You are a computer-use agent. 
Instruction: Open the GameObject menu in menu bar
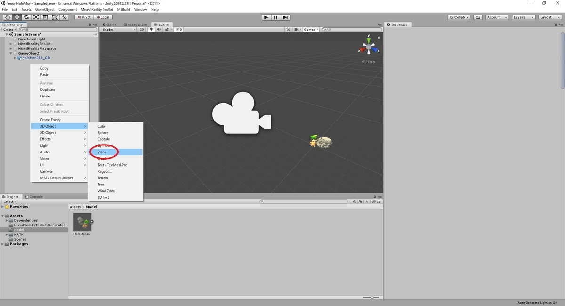(45, 9)
